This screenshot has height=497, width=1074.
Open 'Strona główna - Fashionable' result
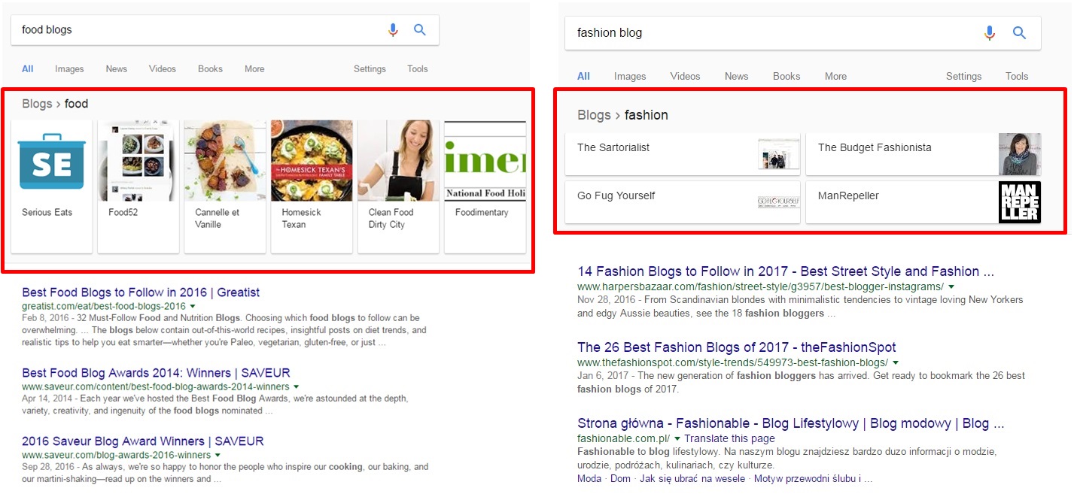point(790,423)
